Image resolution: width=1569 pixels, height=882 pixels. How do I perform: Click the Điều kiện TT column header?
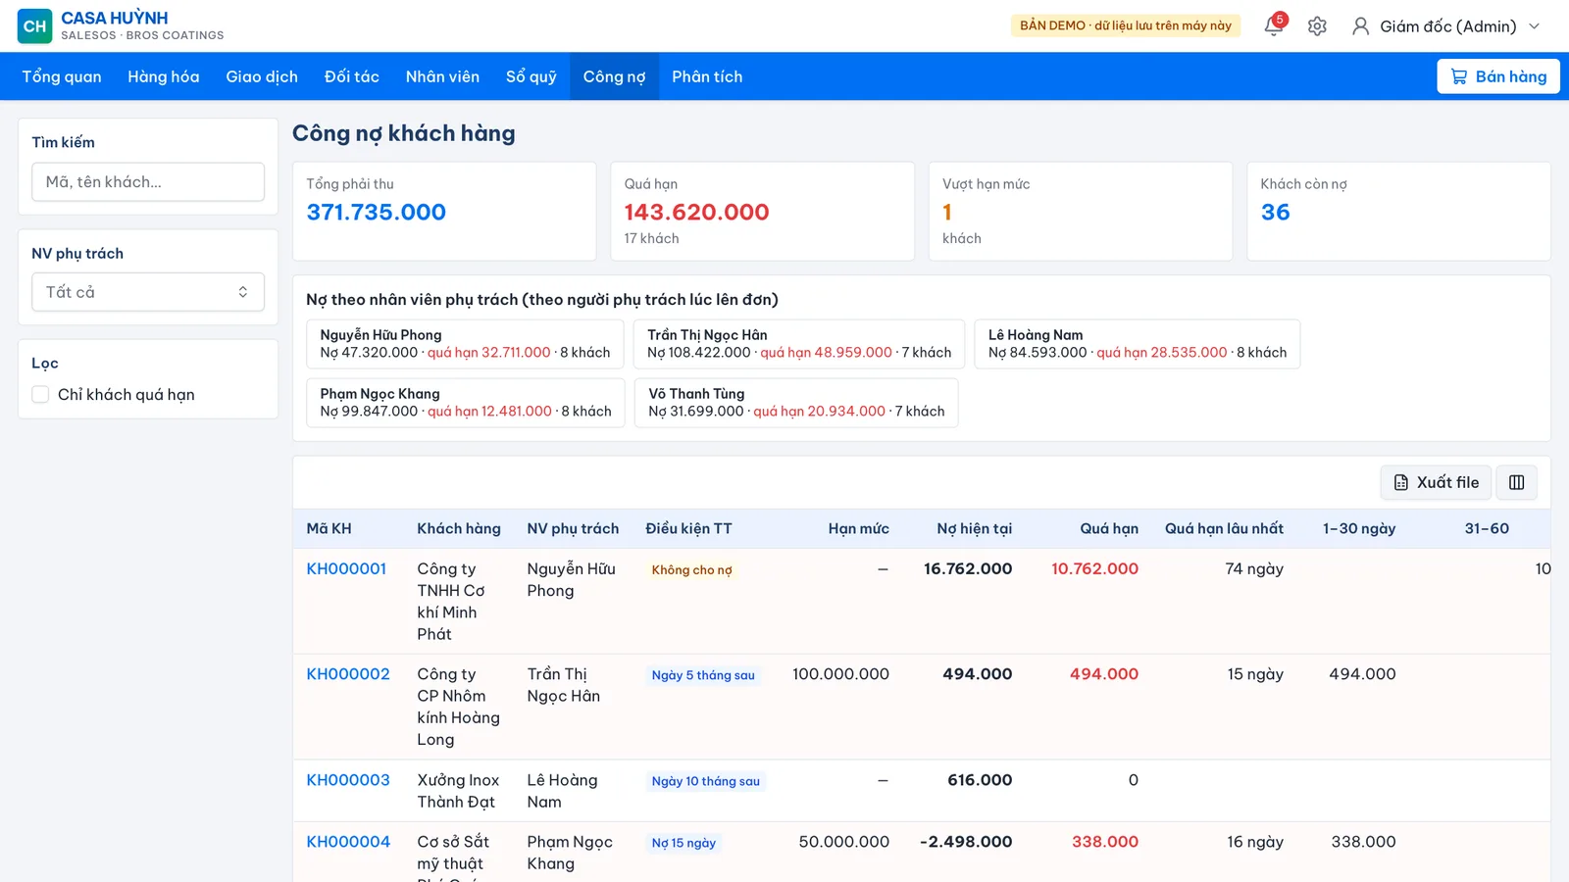688,529
